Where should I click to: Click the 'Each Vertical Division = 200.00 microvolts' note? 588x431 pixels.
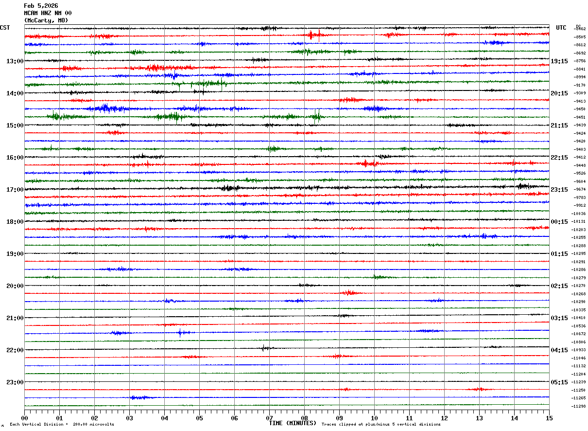pos(62,425)
